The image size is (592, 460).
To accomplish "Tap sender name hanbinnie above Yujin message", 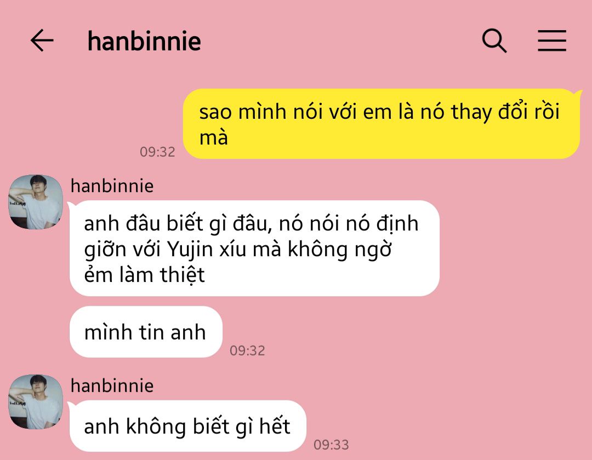I will 112,186.
